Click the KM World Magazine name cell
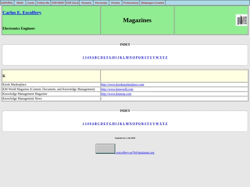Image resolution: width=250 pixels, height=187 pixels. click(51, 89)
